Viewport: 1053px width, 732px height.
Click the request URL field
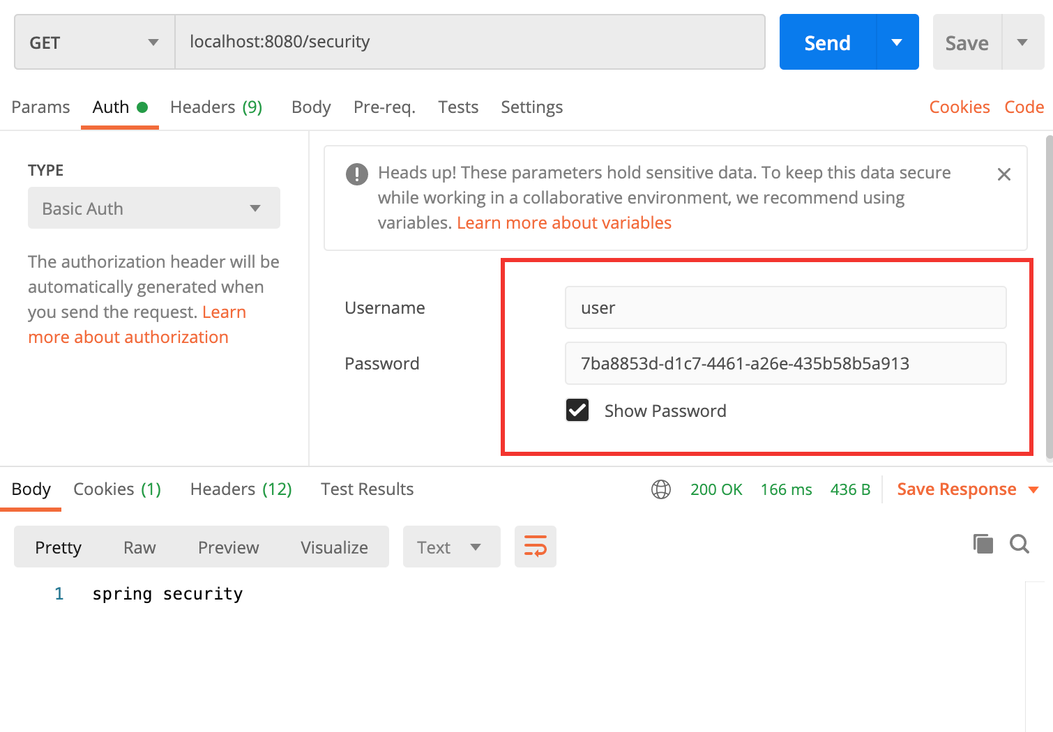coord(469,42)
